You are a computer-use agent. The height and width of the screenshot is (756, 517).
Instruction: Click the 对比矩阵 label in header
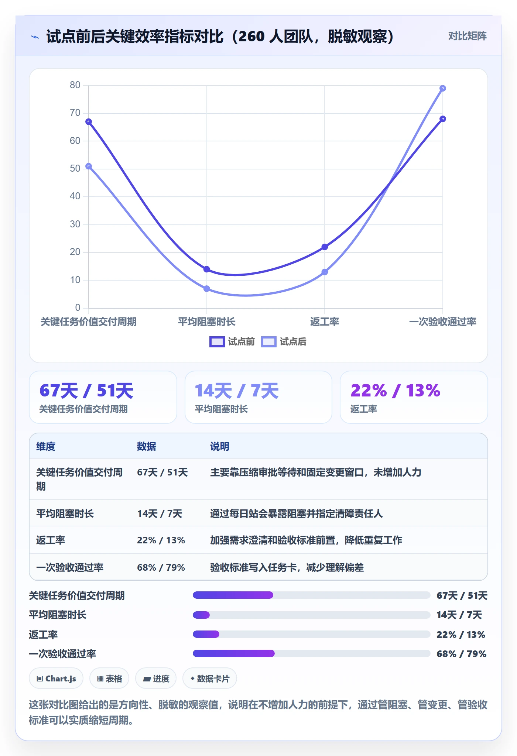467,36
